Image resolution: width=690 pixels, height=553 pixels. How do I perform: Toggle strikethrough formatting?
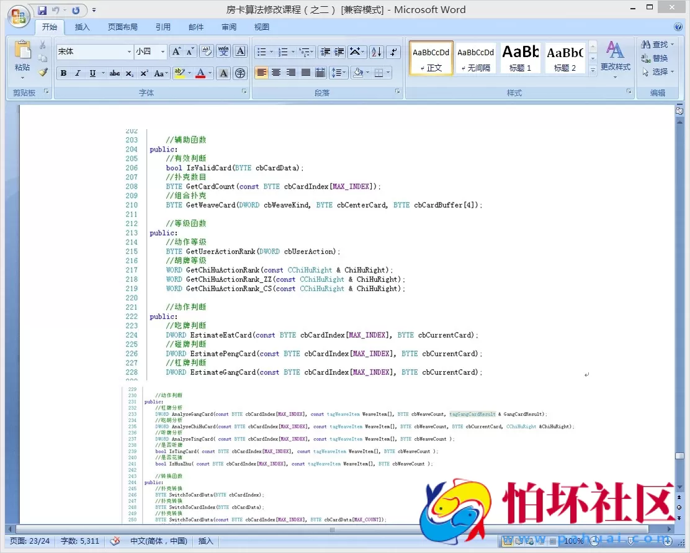coord(114,73)
